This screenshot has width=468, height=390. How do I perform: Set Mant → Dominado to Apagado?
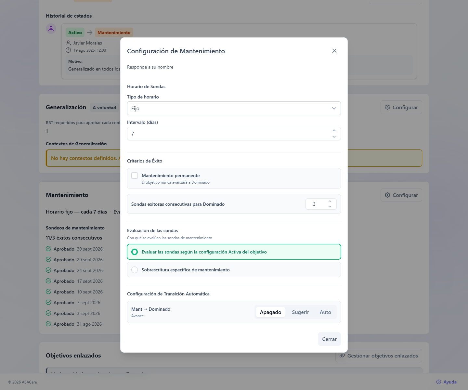pyautogui.click(x=270, y=312)
